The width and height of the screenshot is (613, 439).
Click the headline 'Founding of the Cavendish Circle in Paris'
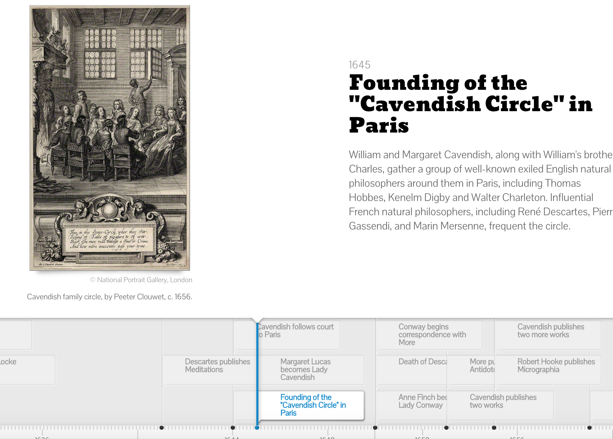point(471,104)
